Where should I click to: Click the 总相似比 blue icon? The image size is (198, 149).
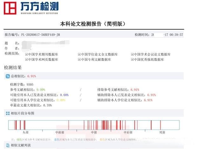click(x=8, y=76)
